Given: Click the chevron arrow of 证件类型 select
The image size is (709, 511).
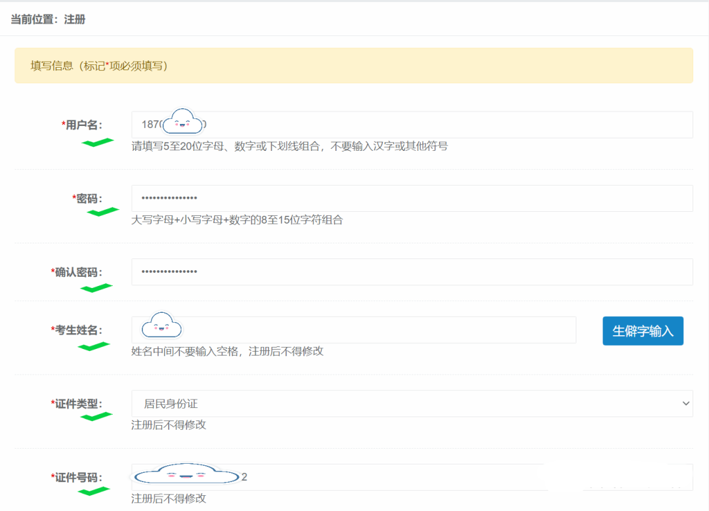Looking at the screenshot, I should pyautogui.click(x=685, y=403).
